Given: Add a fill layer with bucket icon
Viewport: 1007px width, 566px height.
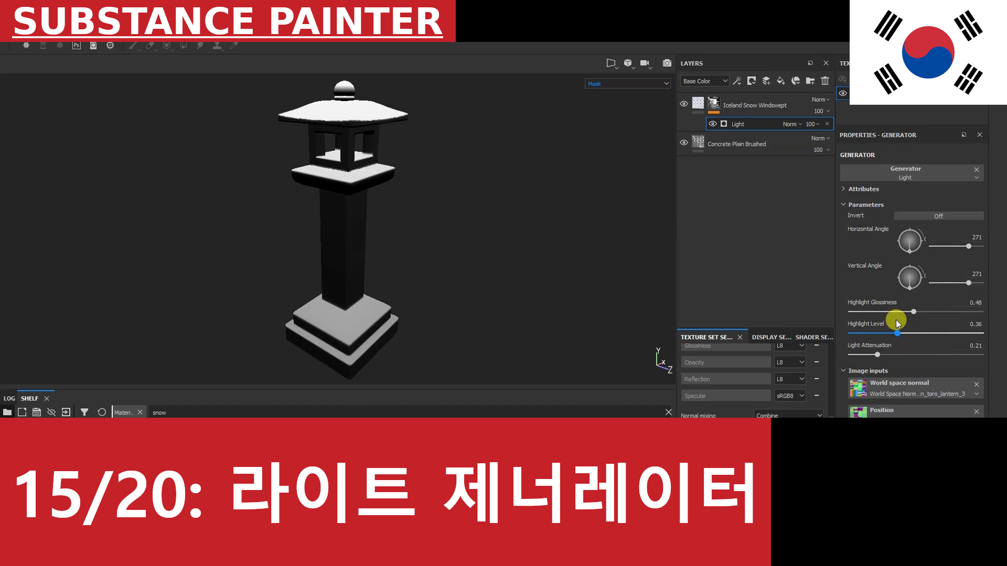Looking at the screenshot, I should click(x=781, y=81).
